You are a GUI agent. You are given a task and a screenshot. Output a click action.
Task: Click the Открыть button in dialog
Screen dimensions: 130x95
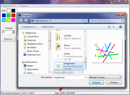[x=96, y=82]
